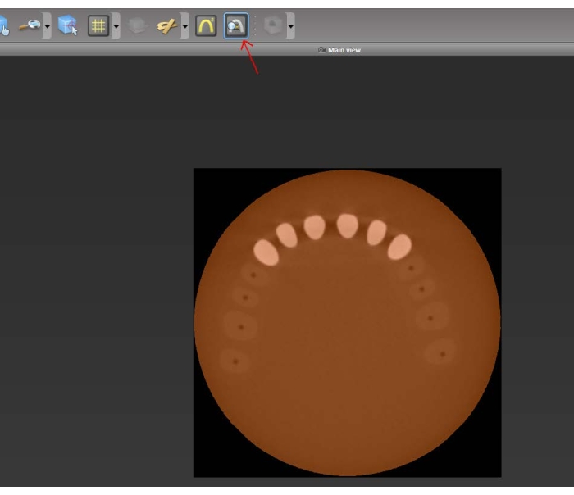The width and height of the screenshot is (574, 495).
Task: Expand the grid options dropdown arrow
Action: pyautogui.click(x=116, y=26)
